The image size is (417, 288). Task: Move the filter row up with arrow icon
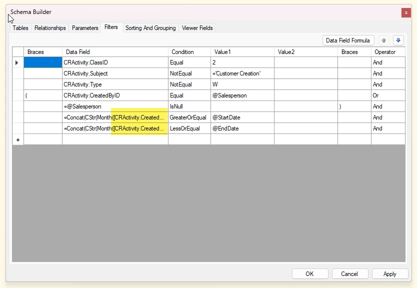click(x=383, y=40)
